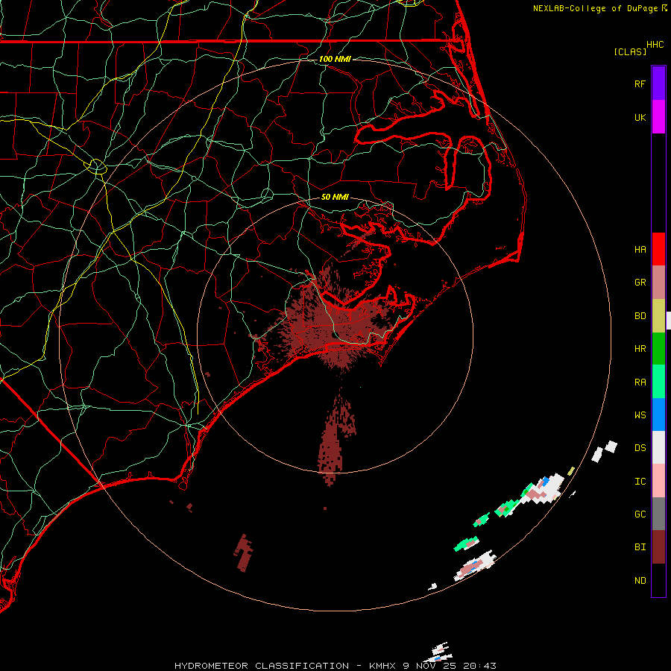Click the HR legend label

tap(640, 349)
